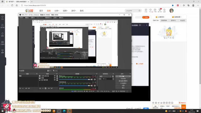
Task: Remove selected source with minus icon
Action: [43, 88]
